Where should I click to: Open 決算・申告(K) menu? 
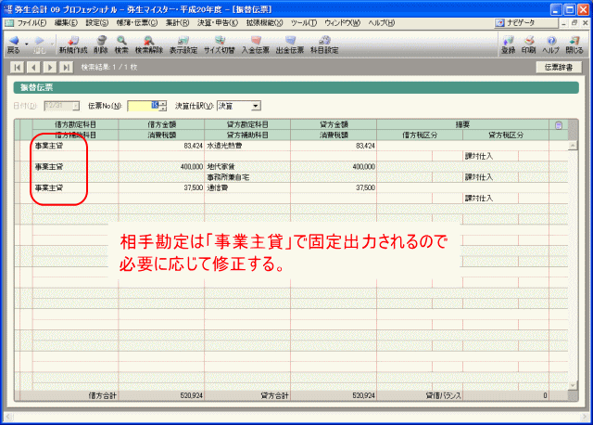[x=218, y=23]
